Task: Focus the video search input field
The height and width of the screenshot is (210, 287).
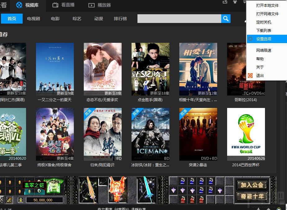Action: (x=179, y=19)
